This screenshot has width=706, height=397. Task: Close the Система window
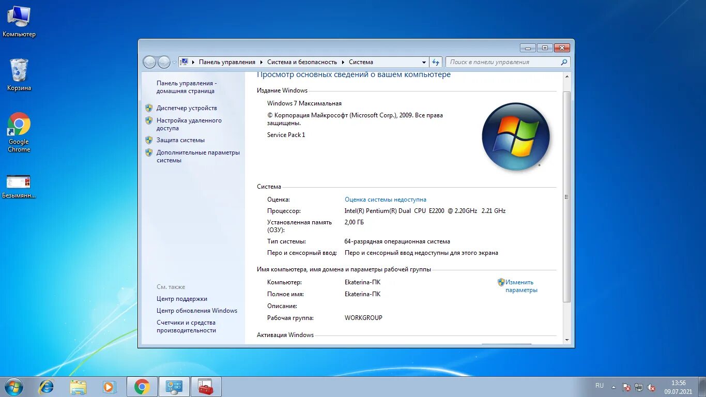click(x=561, y=48)
